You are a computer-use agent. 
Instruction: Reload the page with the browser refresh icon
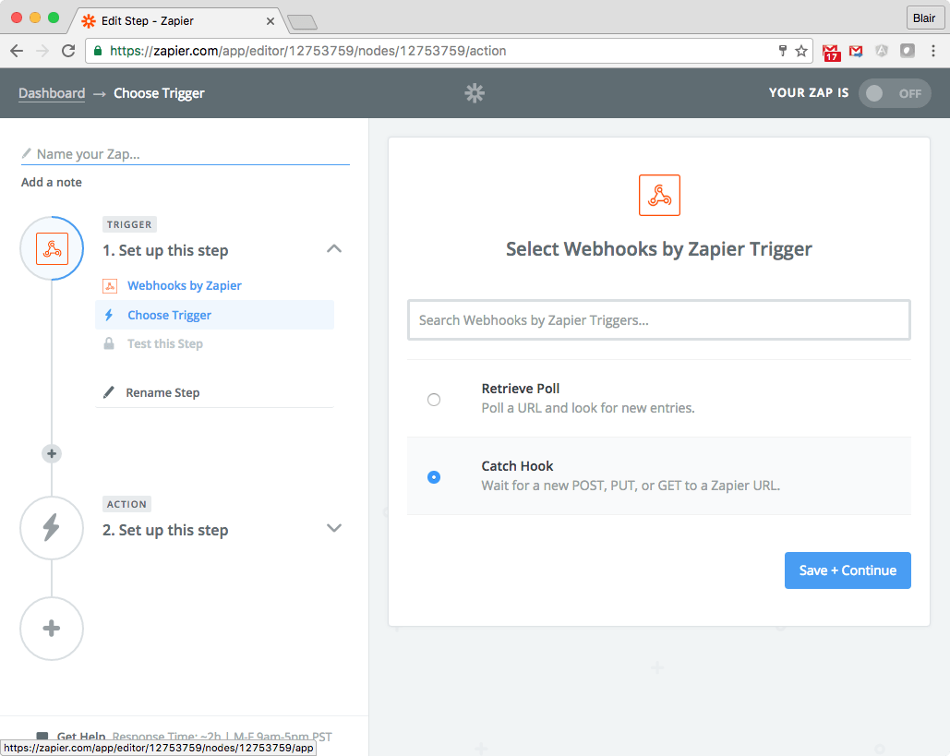[68, 51]
